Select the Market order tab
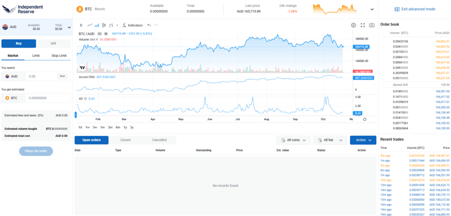451x216 pixels. [13, 56]
